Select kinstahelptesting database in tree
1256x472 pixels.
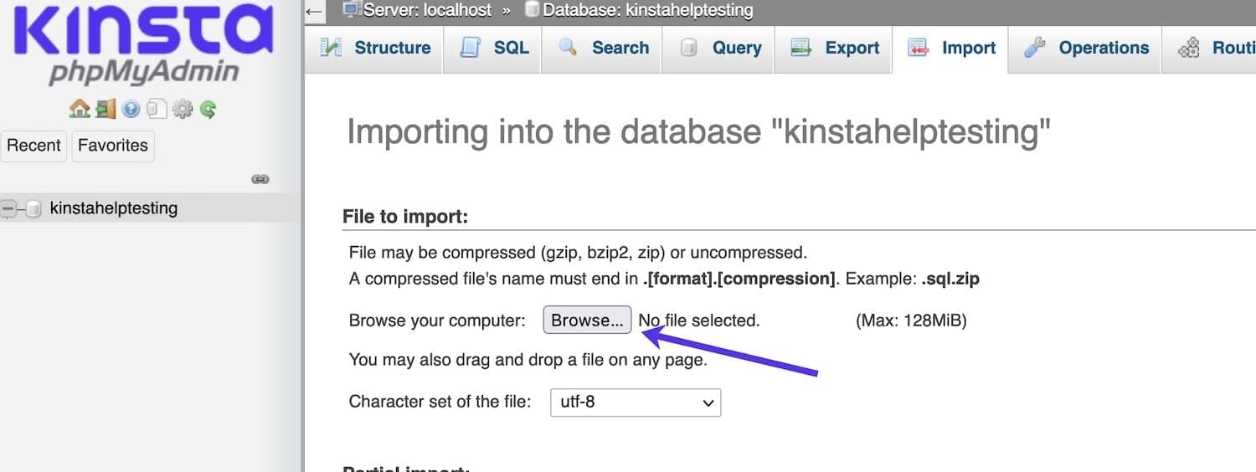click(x=113, y=208)
